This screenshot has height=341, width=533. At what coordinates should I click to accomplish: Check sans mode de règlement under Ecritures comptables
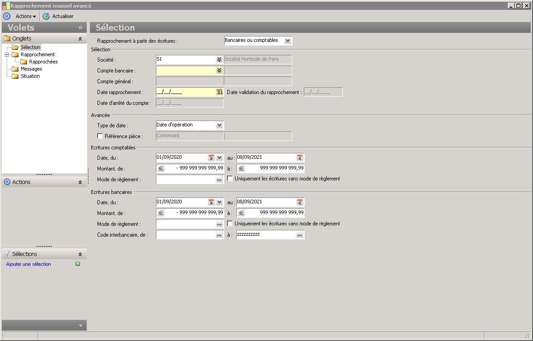230,179
